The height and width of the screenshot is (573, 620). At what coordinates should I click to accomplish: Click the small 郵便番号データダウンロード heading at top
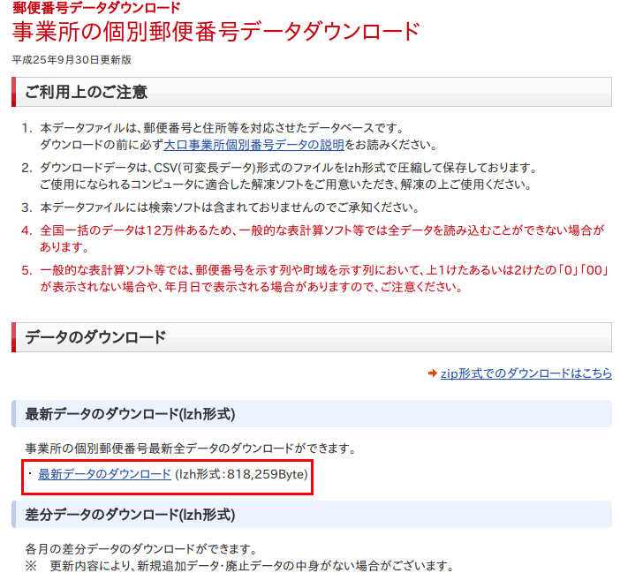96,8
